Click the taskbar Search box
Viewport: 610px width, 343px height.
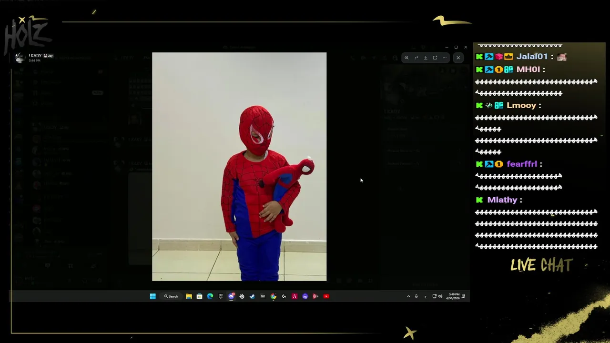coord(171,296)
